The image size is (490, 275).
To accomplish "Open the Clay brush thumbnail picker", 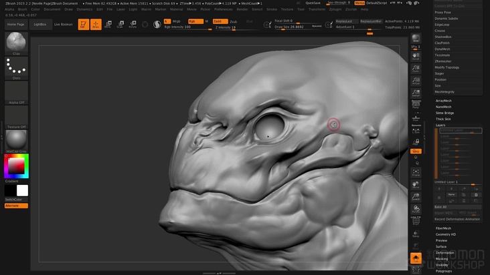I will [x=16, y=43].
